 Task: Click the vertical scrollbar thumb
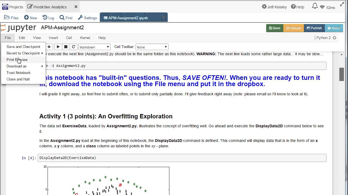[x=342, y=74]
